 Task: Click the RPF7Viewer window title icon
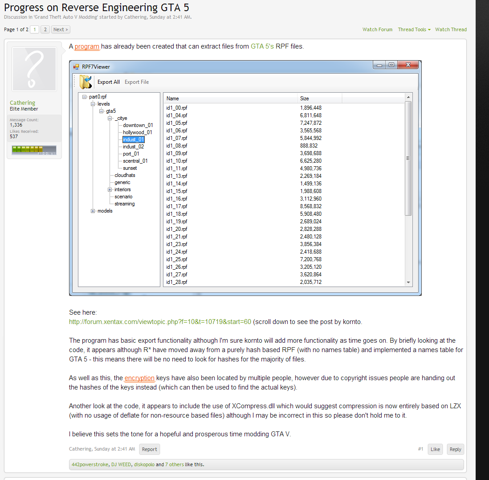[76, 67]
